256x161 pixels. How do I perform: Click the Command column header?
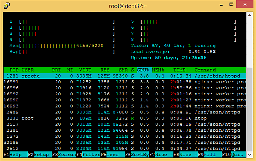(x=205, y=70)
